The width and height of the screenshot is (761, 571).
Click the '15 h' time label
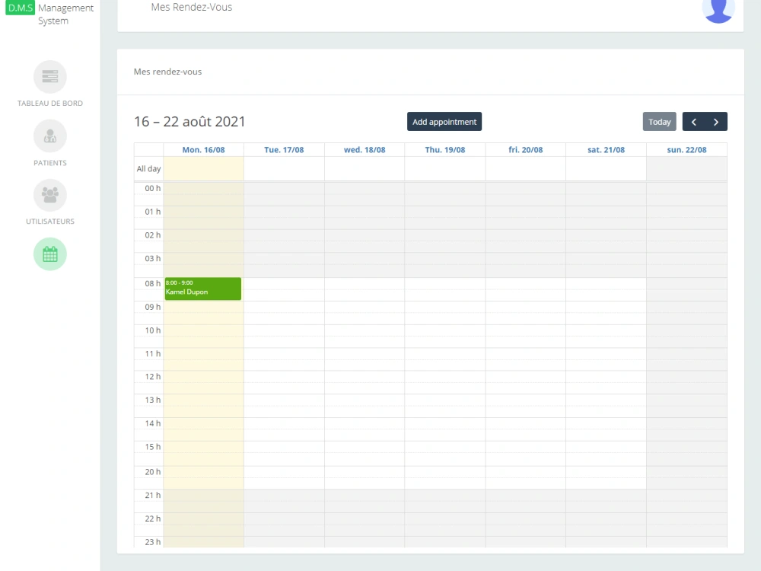pos(152,447)
